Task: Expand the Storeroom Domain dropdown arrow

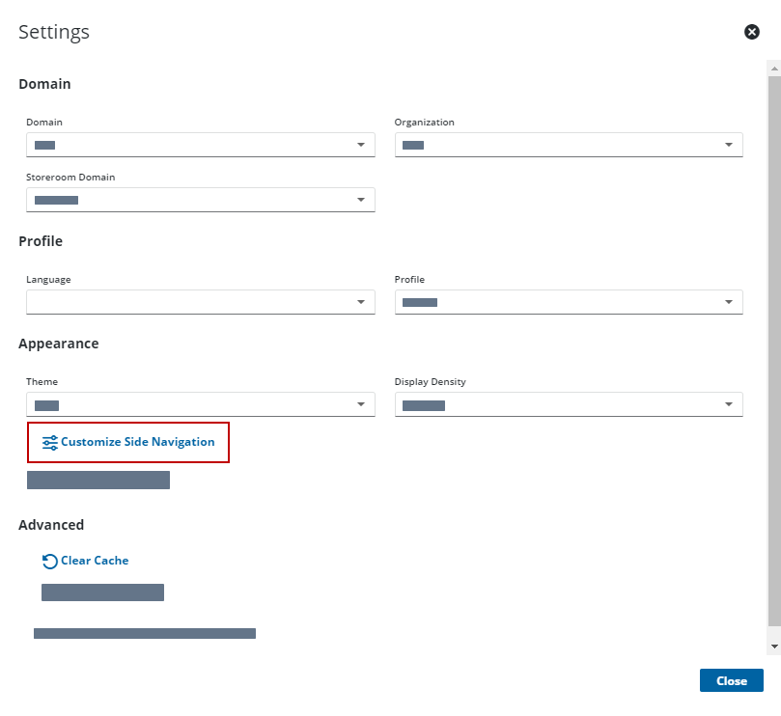Action: pos(360,200)
